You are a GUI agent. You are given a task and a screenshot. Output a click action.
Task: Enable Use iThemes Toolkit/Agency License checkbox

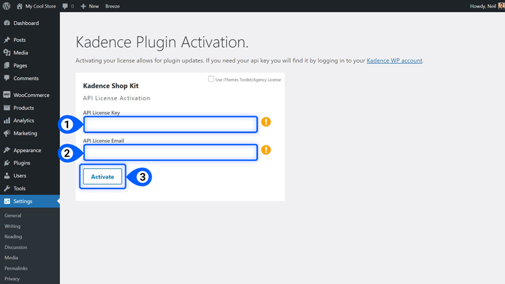[x=211, y=79]
